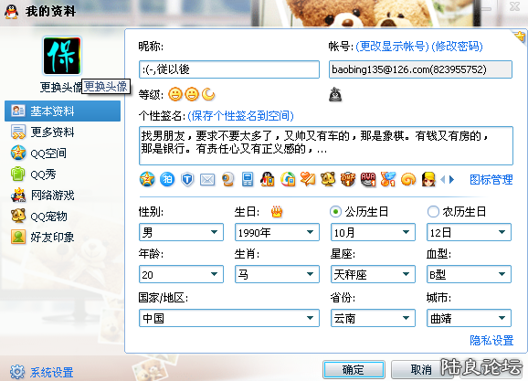Click the second smiley level icon

coord(192,94)
